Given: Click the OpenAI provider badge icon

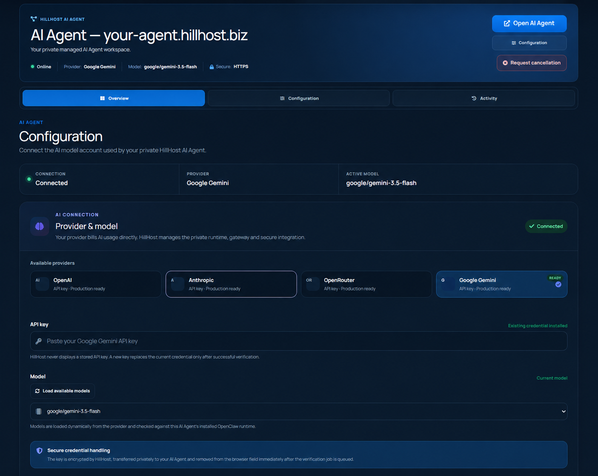Looking at the screenshot, I should click(42, 284).
